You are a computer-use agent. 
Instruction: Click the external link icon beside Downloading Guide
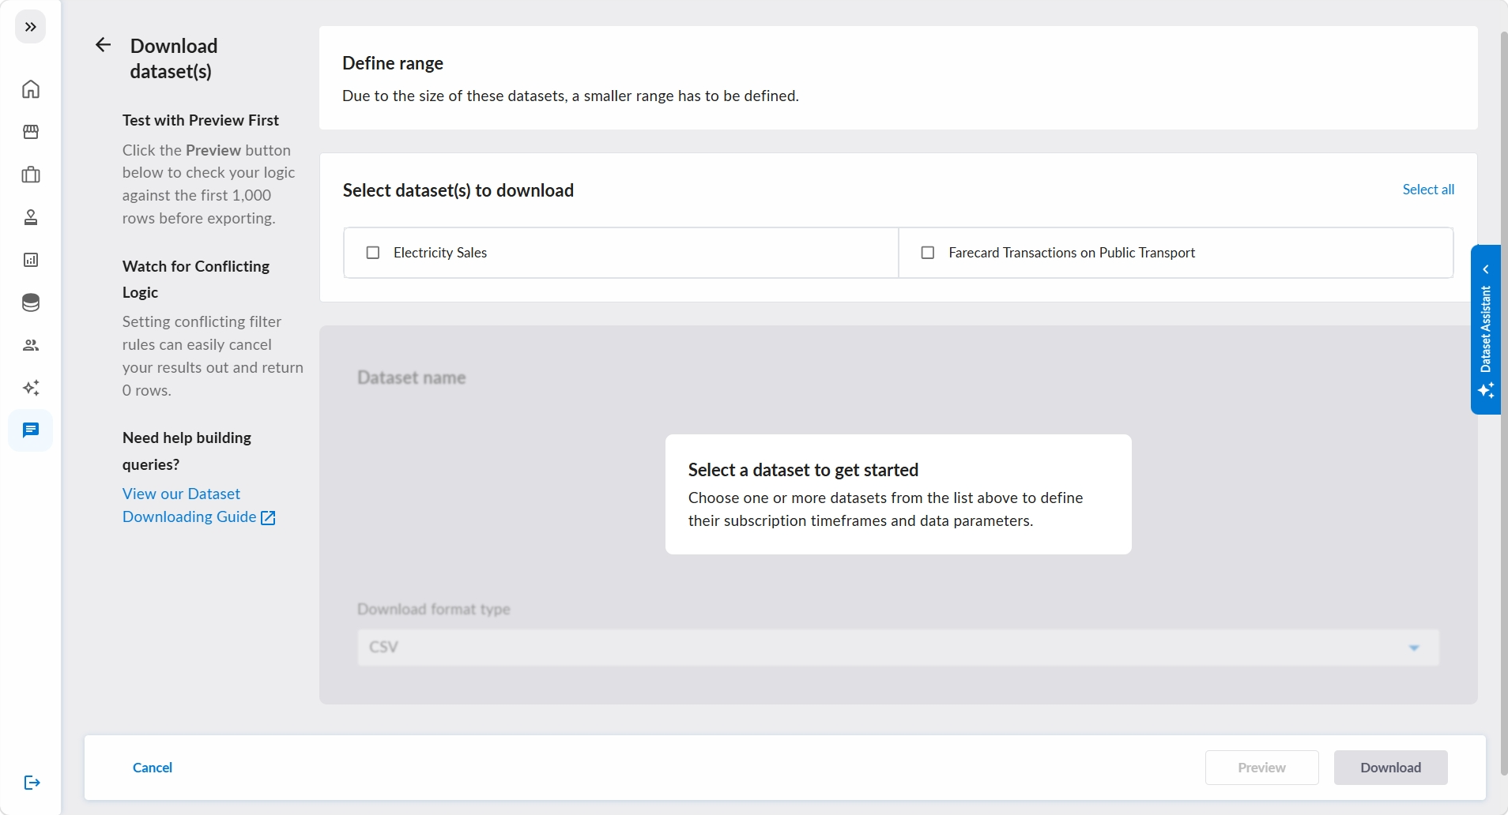[x=268, y=518]
